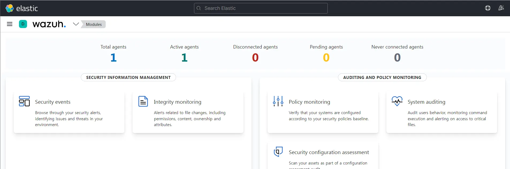
Task: Click the System auditing heartbeat icon
Action: (397, 101)
